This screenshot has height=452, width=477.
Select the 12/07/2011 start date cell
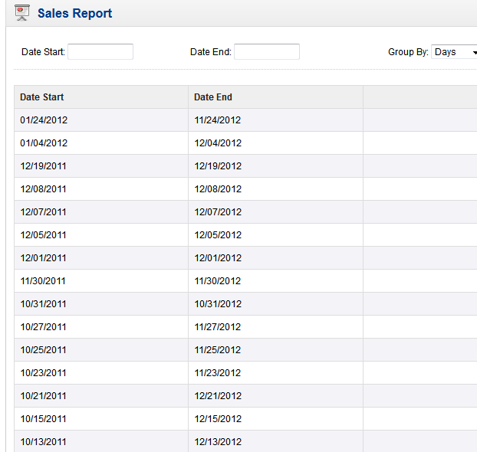click(101, 212)
